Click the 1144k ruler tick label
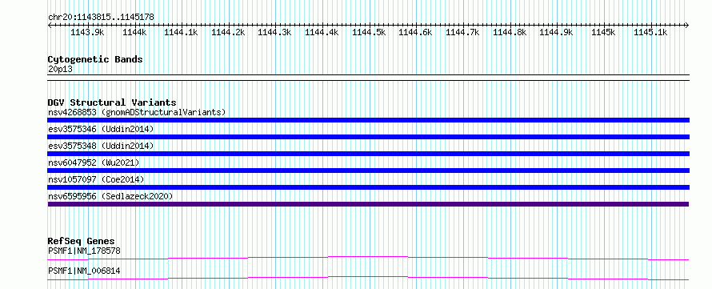The height and width of the screenshot is (289, 712). point(134,32)
